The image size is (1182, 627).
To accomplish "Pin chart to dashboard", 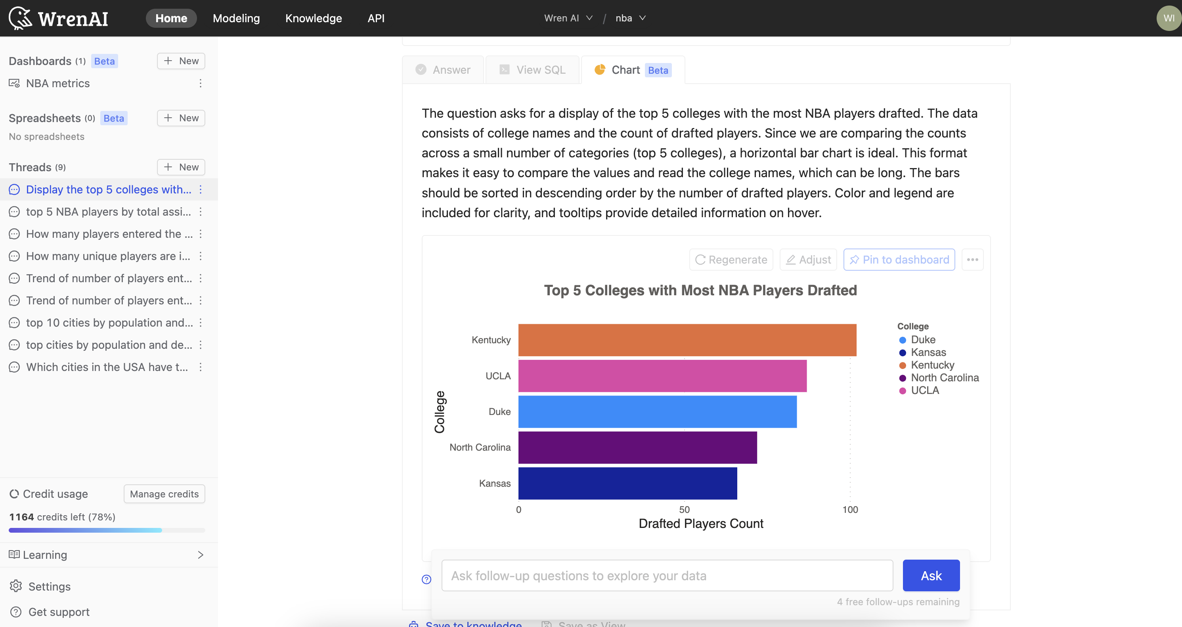I will (x=899, y=260).
